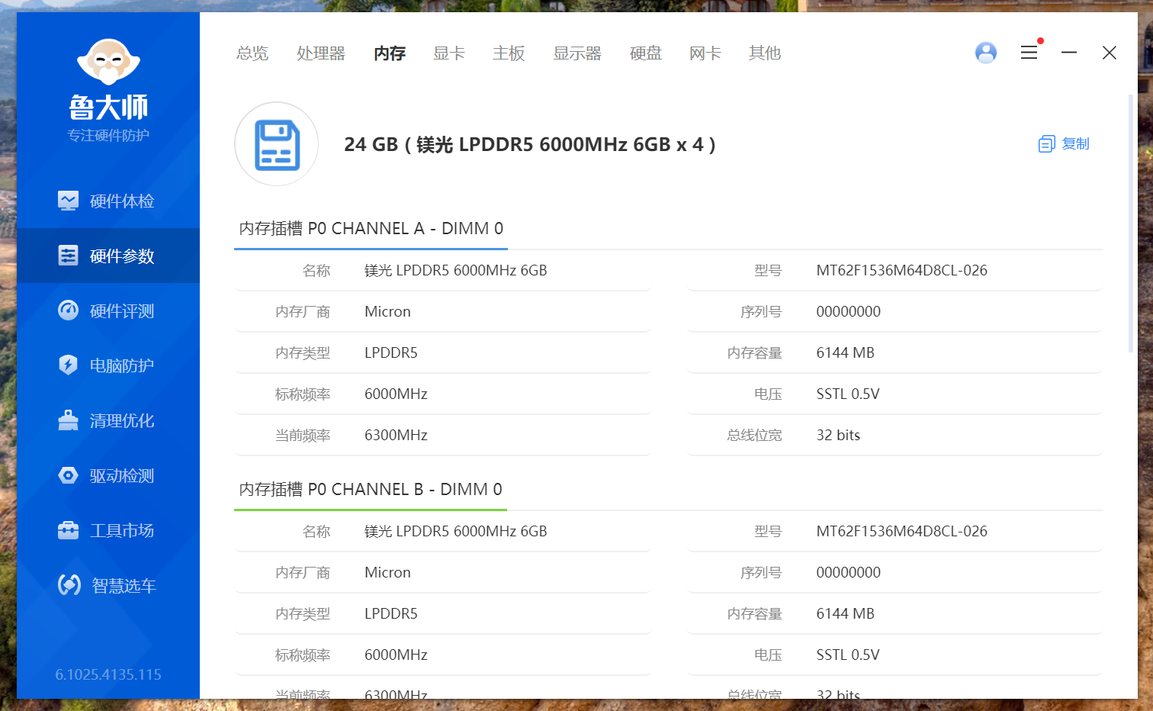
Task: Click Channel A 标称频率 6000MHz value
Action: pos(396,394)
